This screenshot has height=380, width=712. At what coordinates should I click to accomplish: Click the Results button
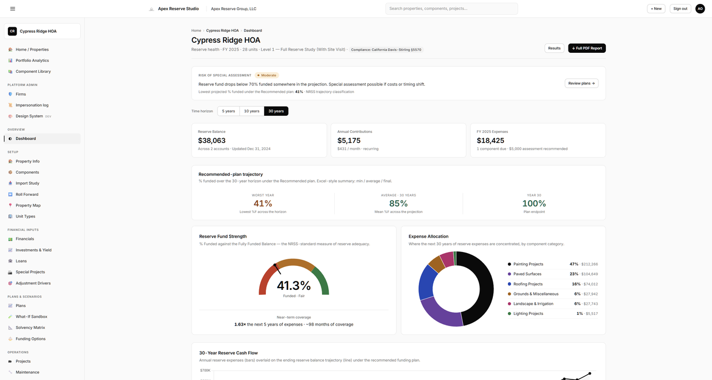pyautogui.click(x=555, y=48)
